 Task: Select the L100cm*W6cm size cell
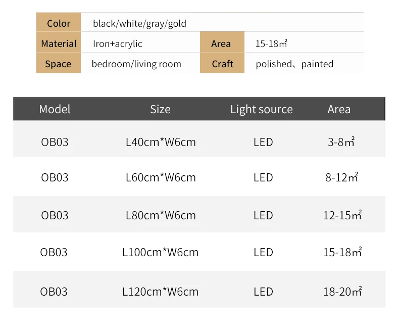160,252
